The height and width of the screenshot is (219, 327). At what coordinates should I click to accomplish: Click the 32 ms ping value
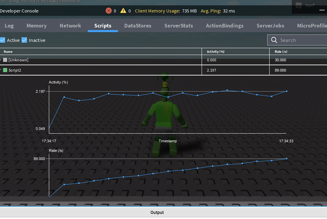[229, 11]
